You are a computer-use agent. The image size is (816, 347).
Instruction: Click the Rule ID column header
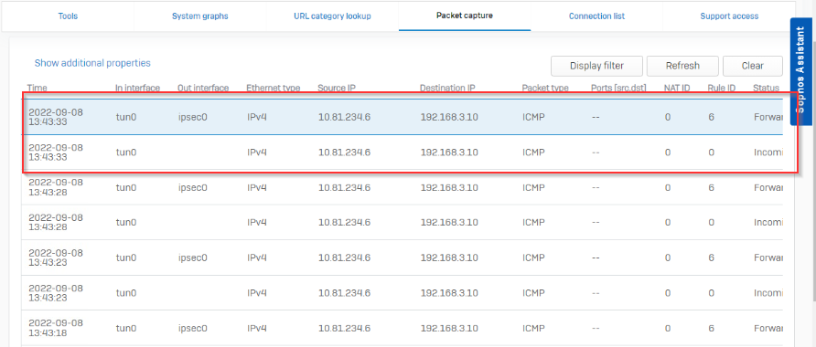click(721, 89)
